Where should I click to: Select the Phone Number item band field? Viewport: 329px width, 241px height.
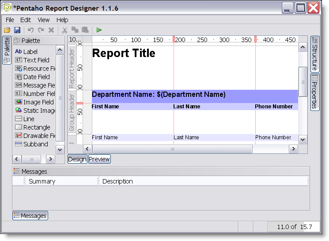pyautogui.click(x=273, y=138)
